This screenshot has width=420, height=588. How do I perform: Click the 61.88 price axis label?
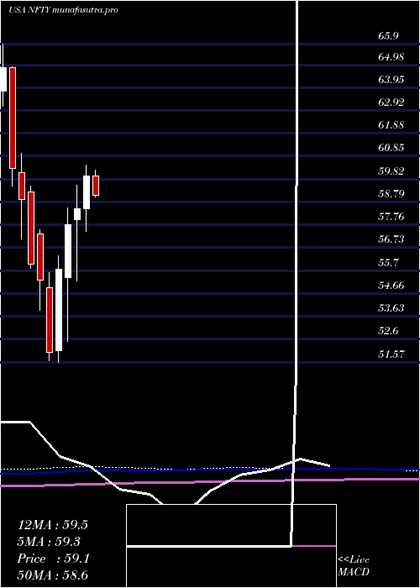coord(391,124)
